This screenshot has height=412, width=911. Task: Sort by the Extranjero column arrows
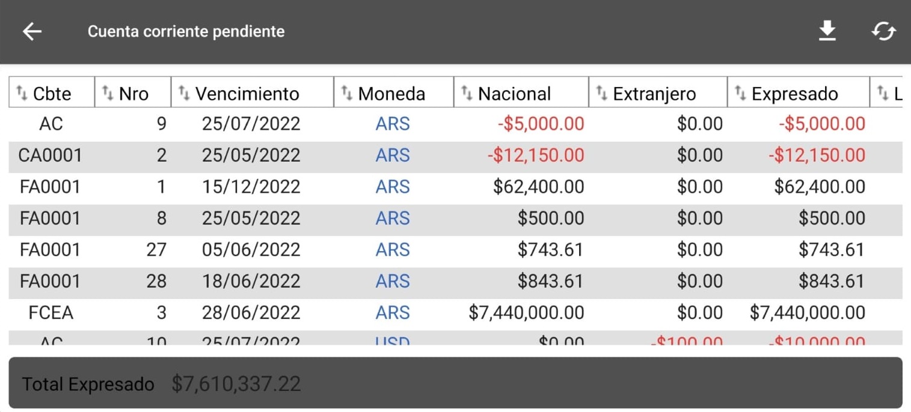601,93
